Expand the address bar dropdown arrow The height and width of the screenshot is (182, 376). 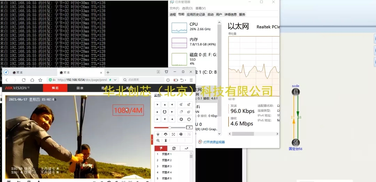[x=115, y=80]
